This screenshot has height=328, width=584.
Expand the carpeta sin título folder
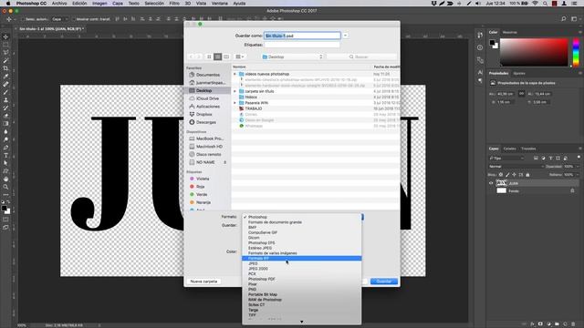(x=235, y=91)
